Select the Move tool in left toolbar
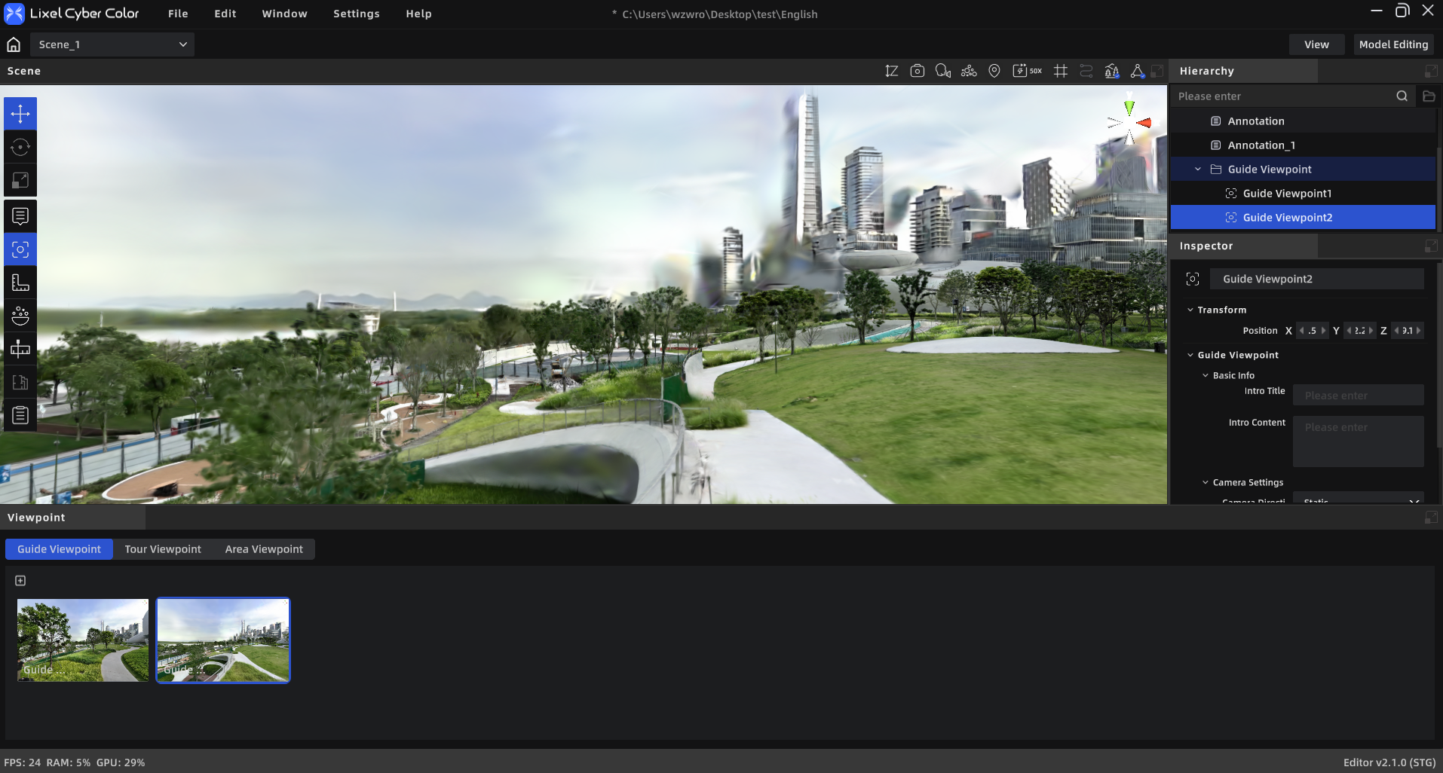Viewport: 1443px width, 773px height. click(20, 114)
